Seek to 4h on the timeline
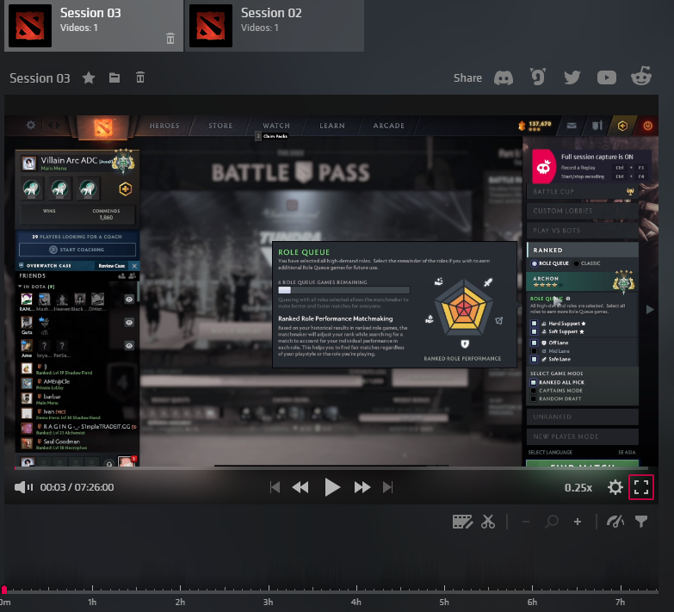The height and width of the screenshot is (612, 674). (356, 602)
